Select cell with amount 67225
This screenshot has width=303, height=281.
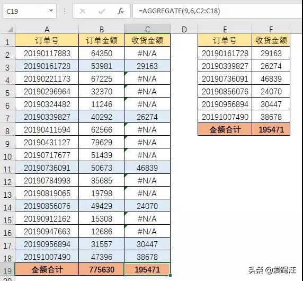[102, 79]
